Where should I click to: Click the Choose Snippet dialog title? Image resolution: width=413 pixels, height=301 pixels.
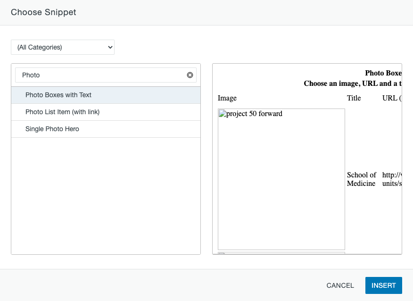pyautogui.click(x=43, y=12)
